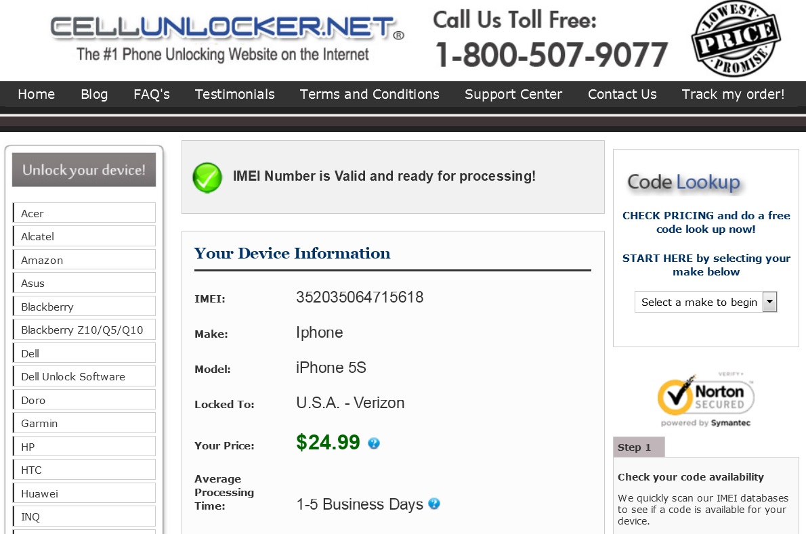Click the help icon beside 1-5 Business Days
The height and width of the screenshot is (534, 806).
pyautogui.click(x=434, y=504)
